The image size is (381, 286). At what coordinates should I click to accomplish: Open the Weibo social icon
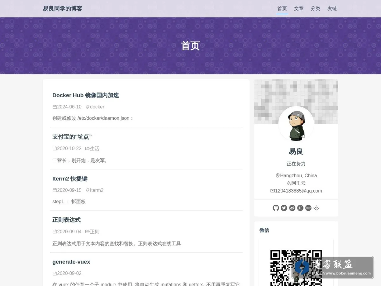pos(292,208)
